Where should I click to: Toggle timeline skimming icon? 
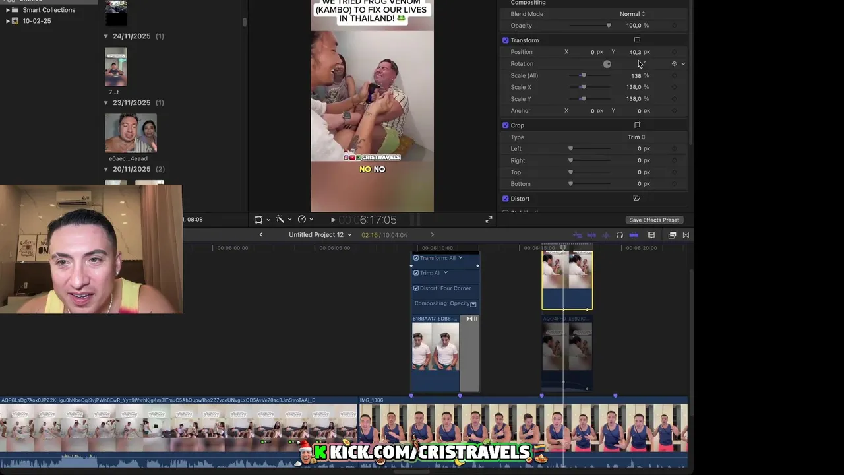pos(578,235)
